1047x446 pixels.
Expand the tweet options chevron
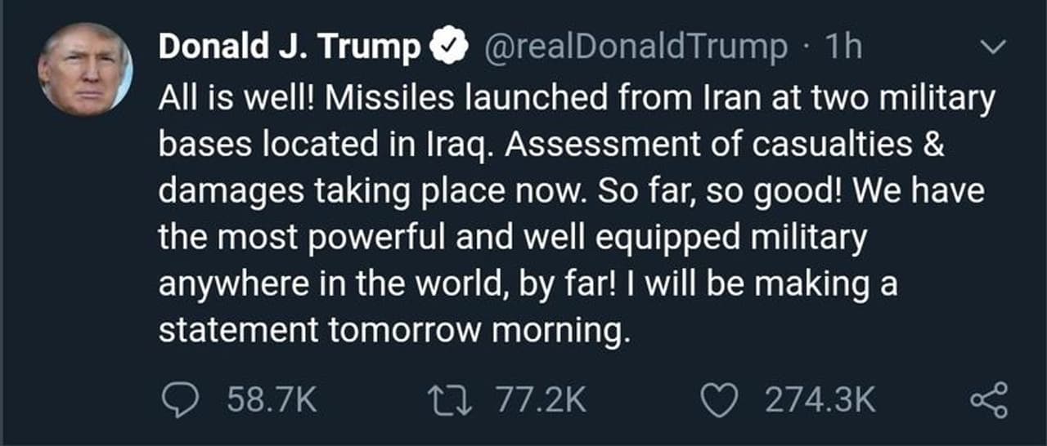pos(991,48)
